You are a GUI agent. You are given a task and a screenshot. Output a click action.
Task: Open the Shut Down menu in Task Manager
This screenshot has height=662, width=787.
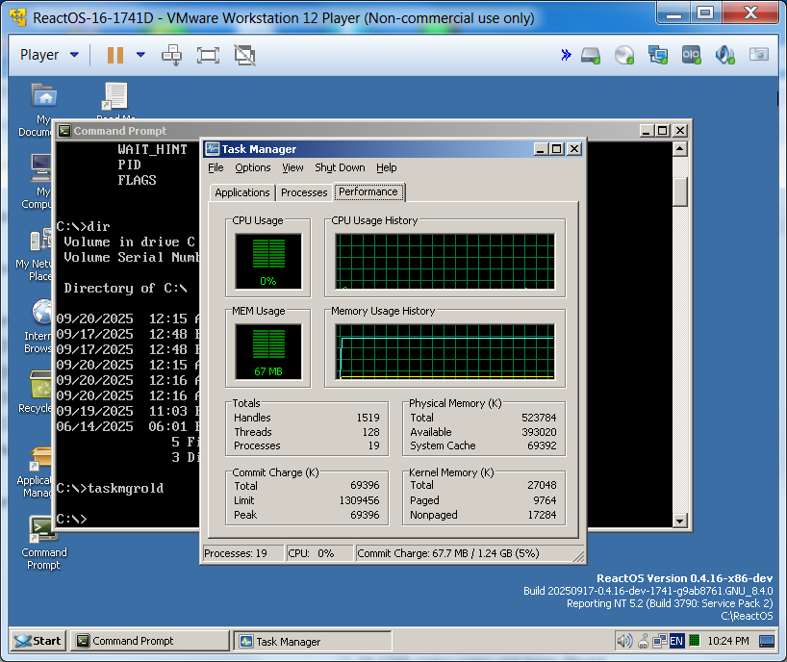coord(340,167)
